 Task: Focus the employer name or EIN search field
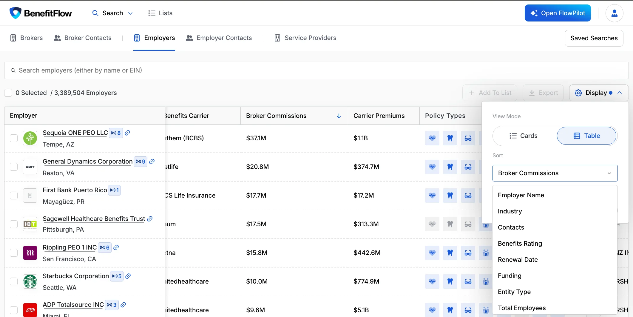(316, 70)
